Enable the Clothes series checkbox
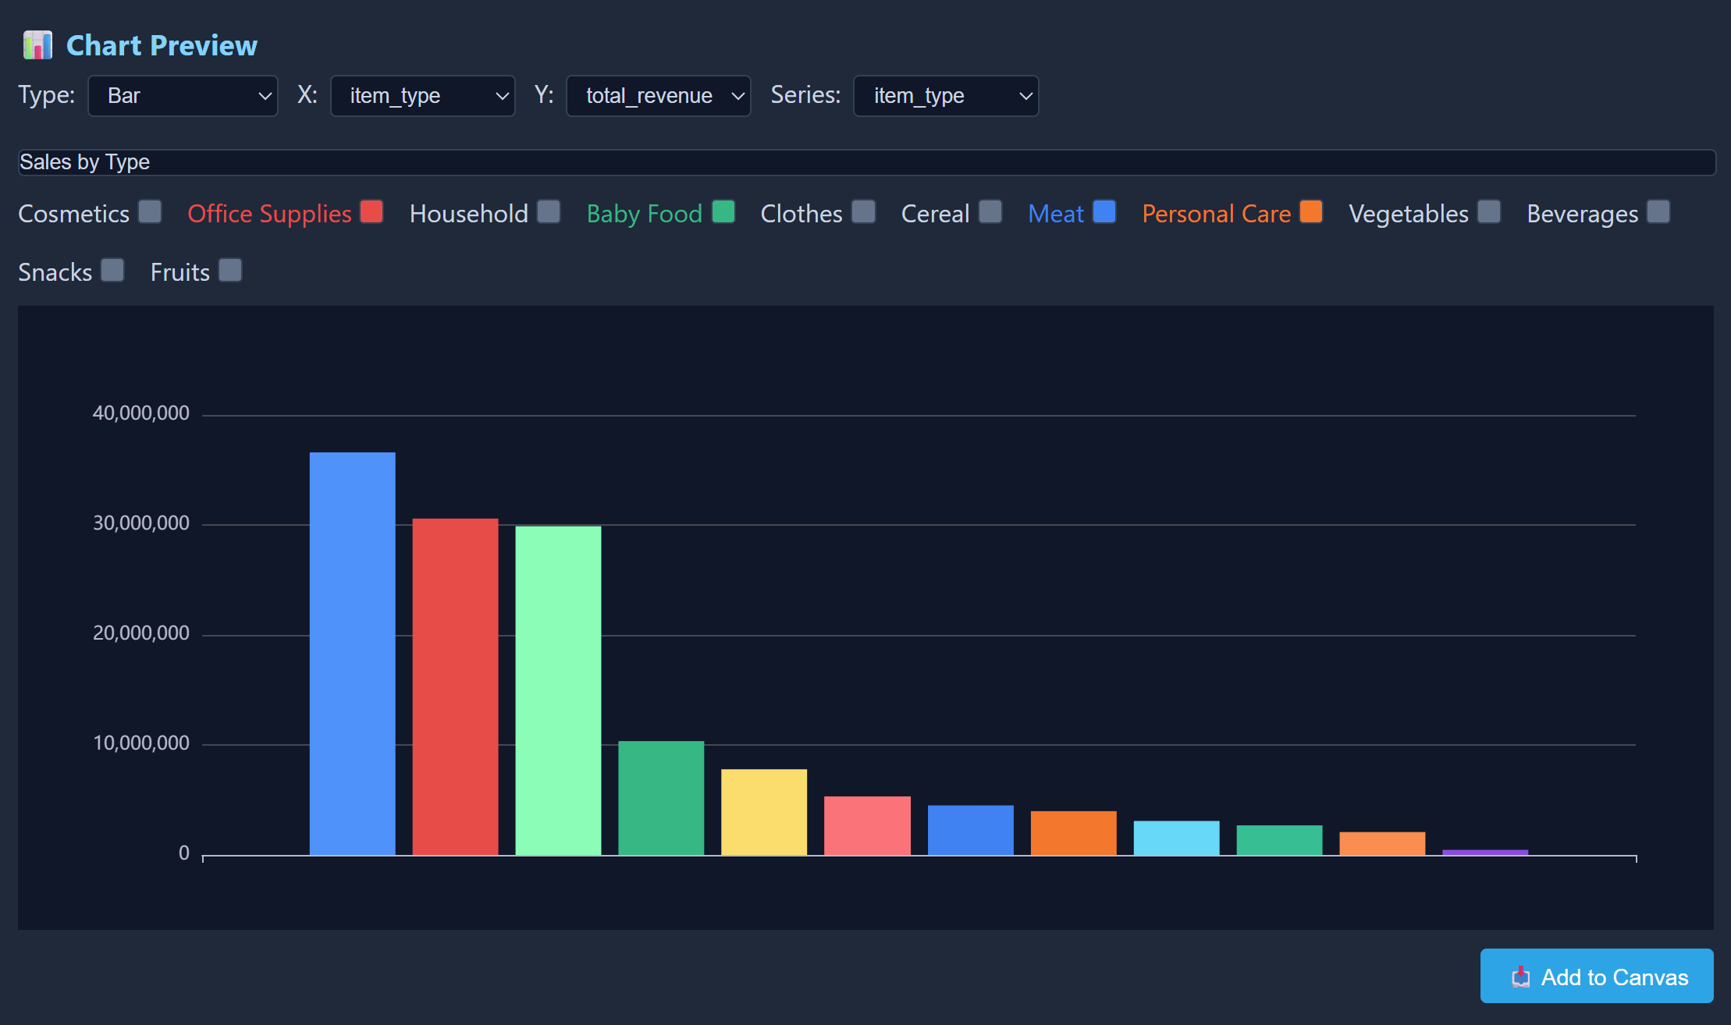Viewport: 1731px width, 1025px height. point(863,212)
